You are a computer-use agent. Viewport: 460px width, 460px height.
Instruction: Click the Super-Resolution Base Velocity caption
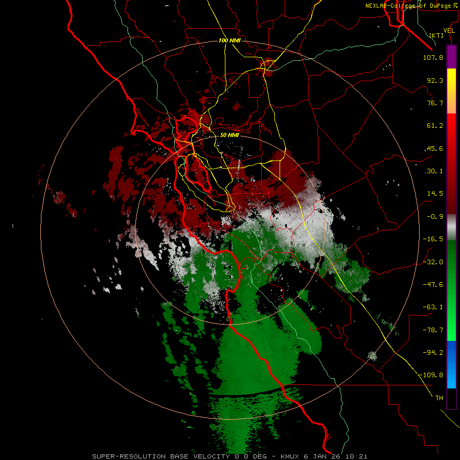tap(229, 456)
